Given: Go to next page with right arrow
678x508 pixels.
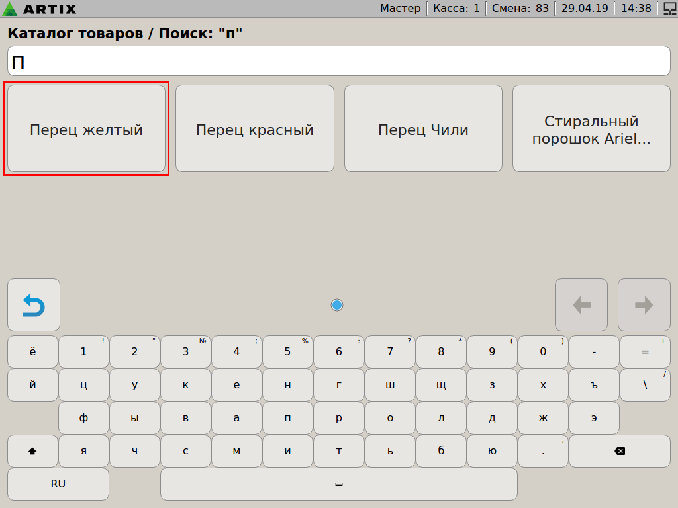Looking at the screenshot, I should 644,305.
